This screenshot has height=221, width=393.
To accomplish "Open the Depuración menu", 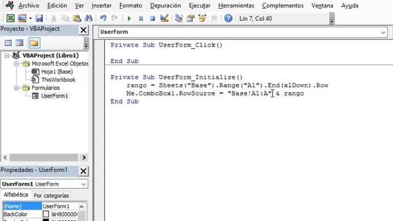I will coord(165,6).
